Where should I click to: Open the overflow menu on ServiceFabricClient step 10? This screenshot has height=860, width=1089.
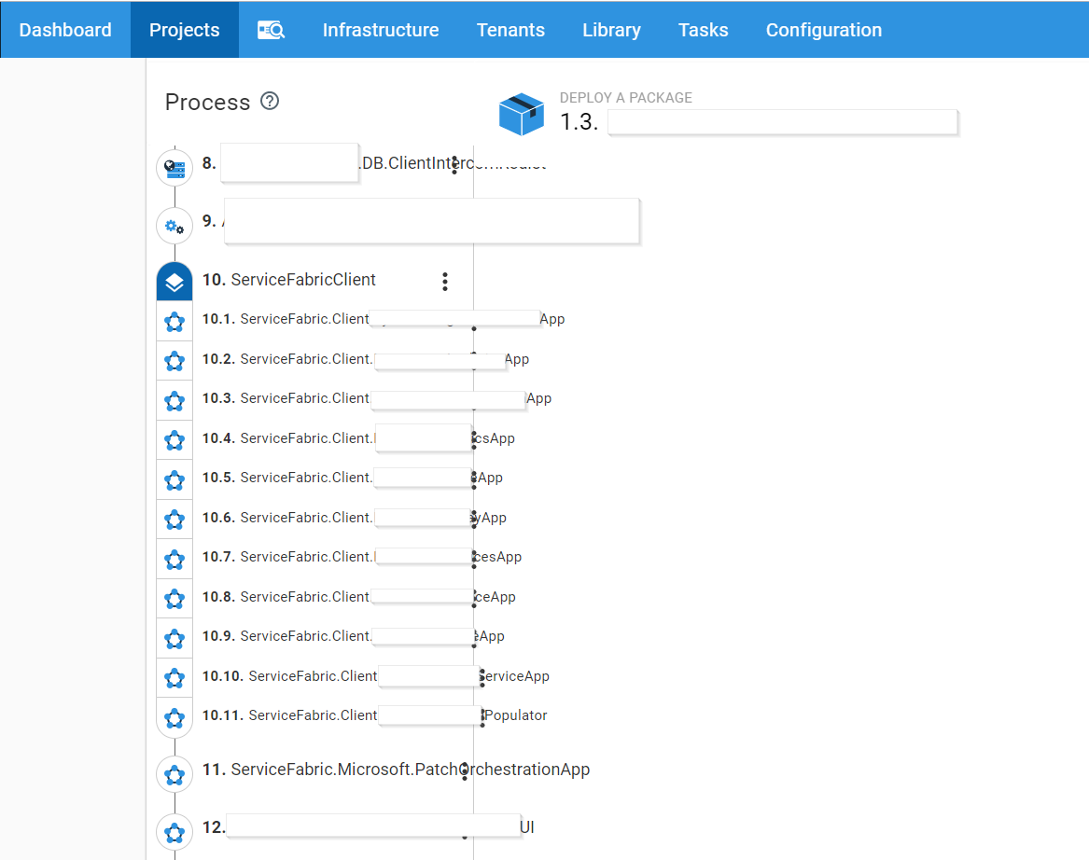point(445,281)
